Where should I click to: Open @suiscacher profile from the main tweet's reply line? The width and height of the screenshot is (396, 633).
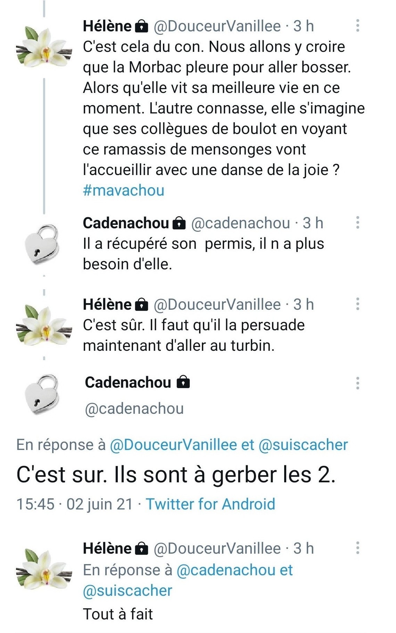(303, 445)
